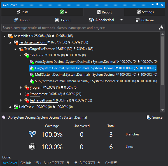Click the Div method icon in details header
This screenshot has width=168, height=166.
click(4, 117)
